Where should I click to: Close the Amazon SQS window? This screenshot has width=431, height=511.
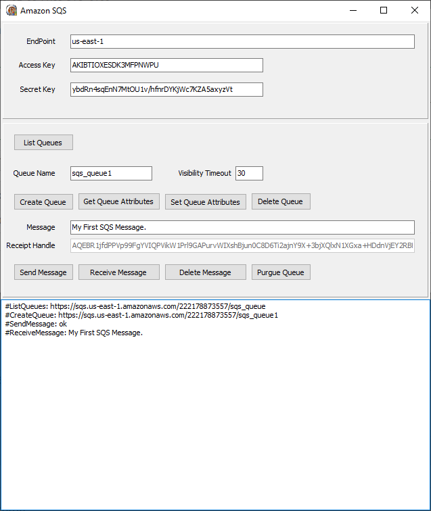pyautogui.click(x=415, y=10)
